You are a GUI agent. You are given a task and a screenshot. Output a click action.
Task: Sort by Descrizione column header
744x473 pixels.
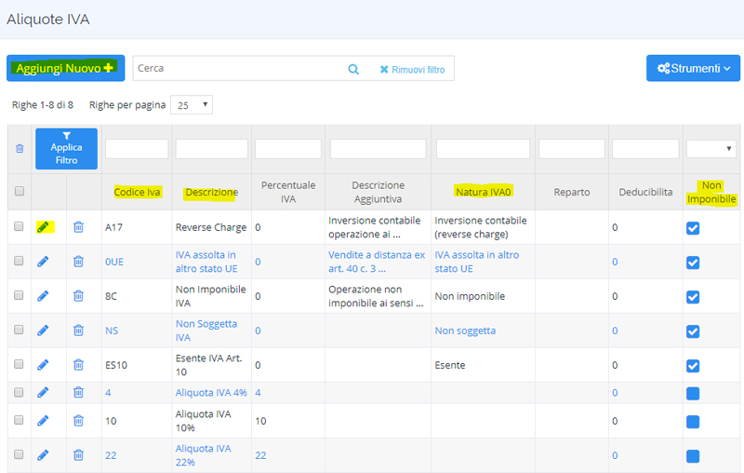(212, 192)
